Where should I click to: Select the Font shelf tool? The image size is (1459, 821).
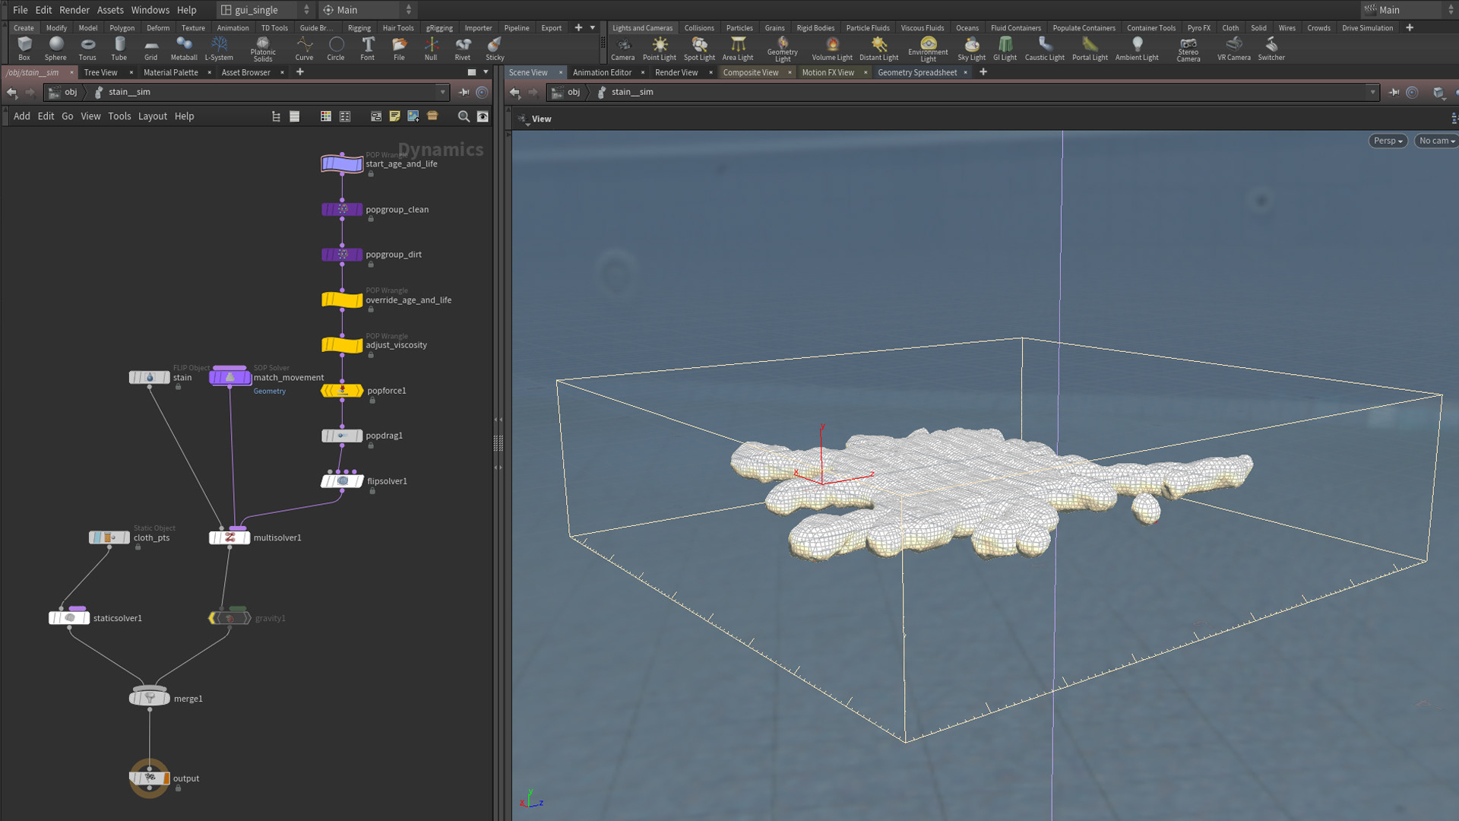pos(368,49)
